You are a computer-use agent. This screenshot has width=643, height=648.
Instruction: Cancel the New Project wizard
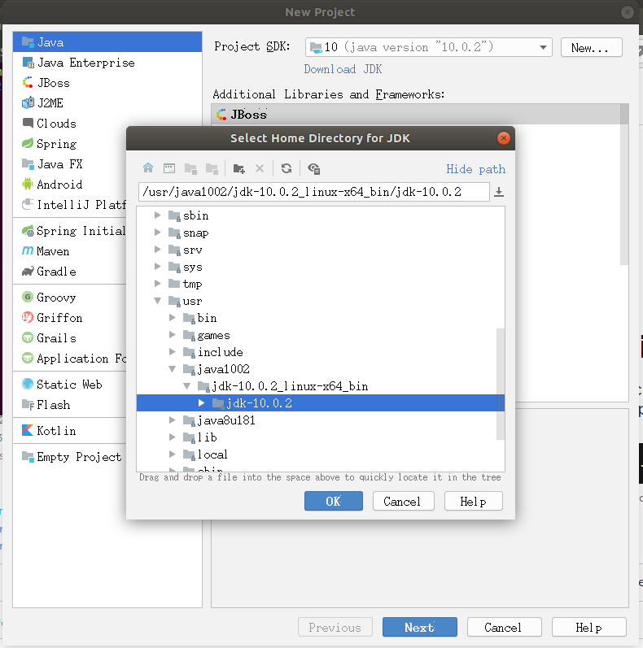pos(505,627)
